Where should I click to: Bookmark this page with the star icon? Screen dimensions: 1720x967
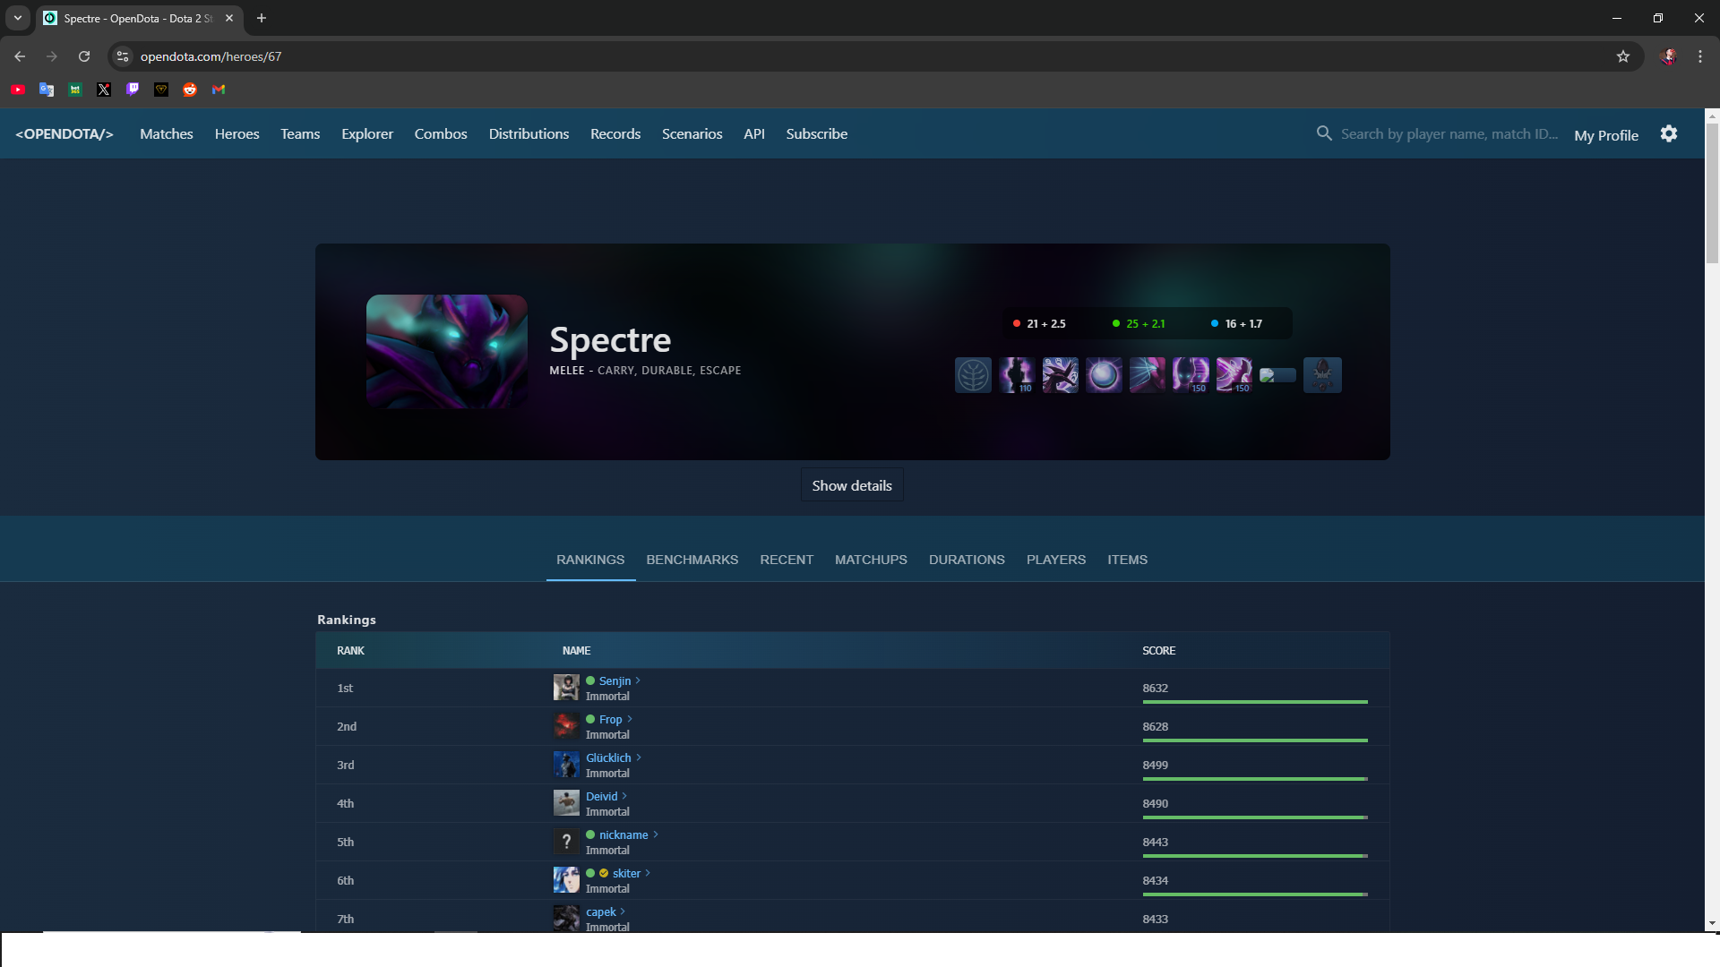(x=1622, y=56)
